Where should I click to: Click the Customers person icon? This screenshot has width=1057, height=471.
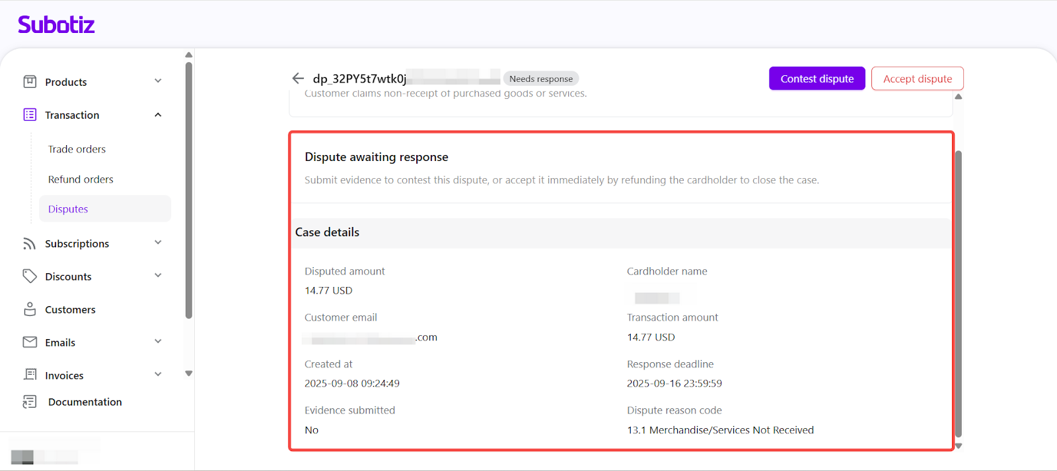pos(30,309)
